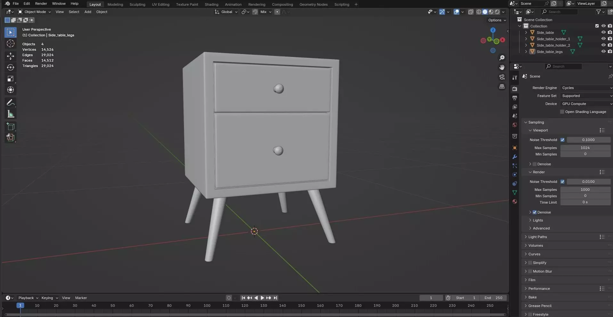Select the Scale tool
Viewport: 613px width, 317px height.
(11, 79)
